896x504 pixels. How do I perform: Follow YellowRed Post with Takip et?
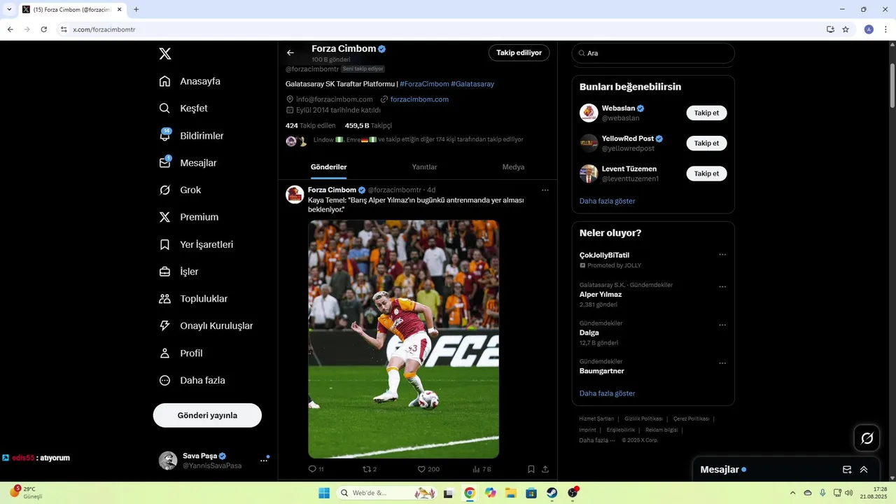pos(706,143)
